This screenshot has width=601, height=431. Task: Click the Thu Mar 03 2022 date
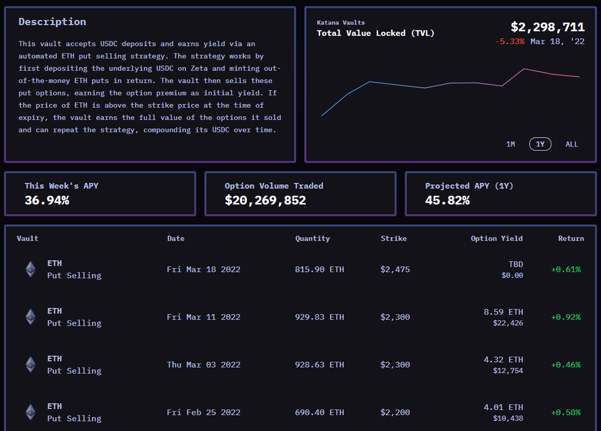click(x=203, y=365)
